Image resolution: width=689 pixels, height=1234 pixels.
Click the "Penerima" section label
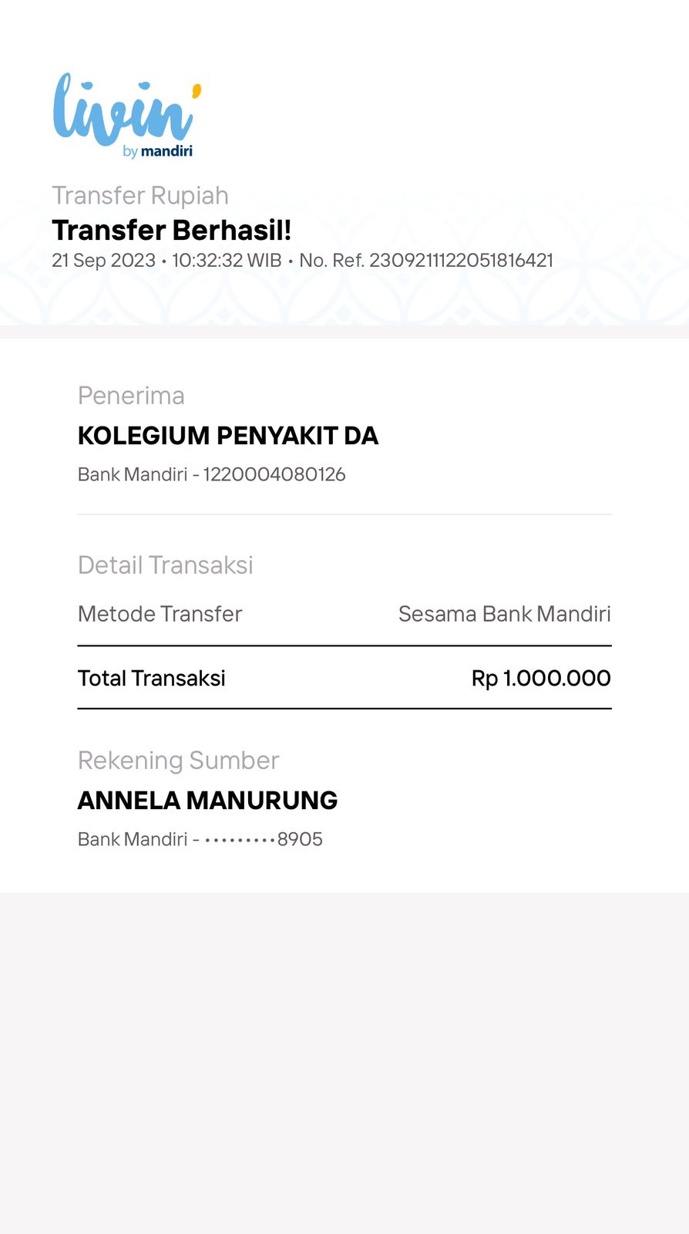[x=131, y=396]
